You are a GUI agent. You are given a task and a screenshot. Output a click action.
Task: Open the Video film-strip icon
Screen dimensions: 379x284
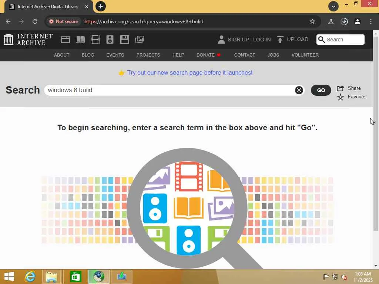pos(95,39)
